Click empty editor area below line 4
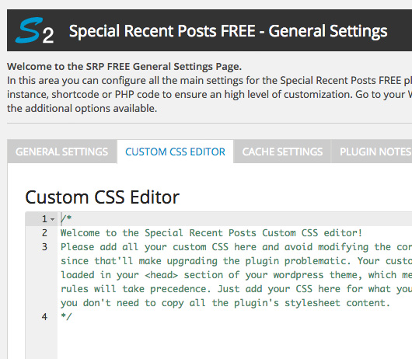This screenshot has height=359, width=412. (x=234, y=340)
